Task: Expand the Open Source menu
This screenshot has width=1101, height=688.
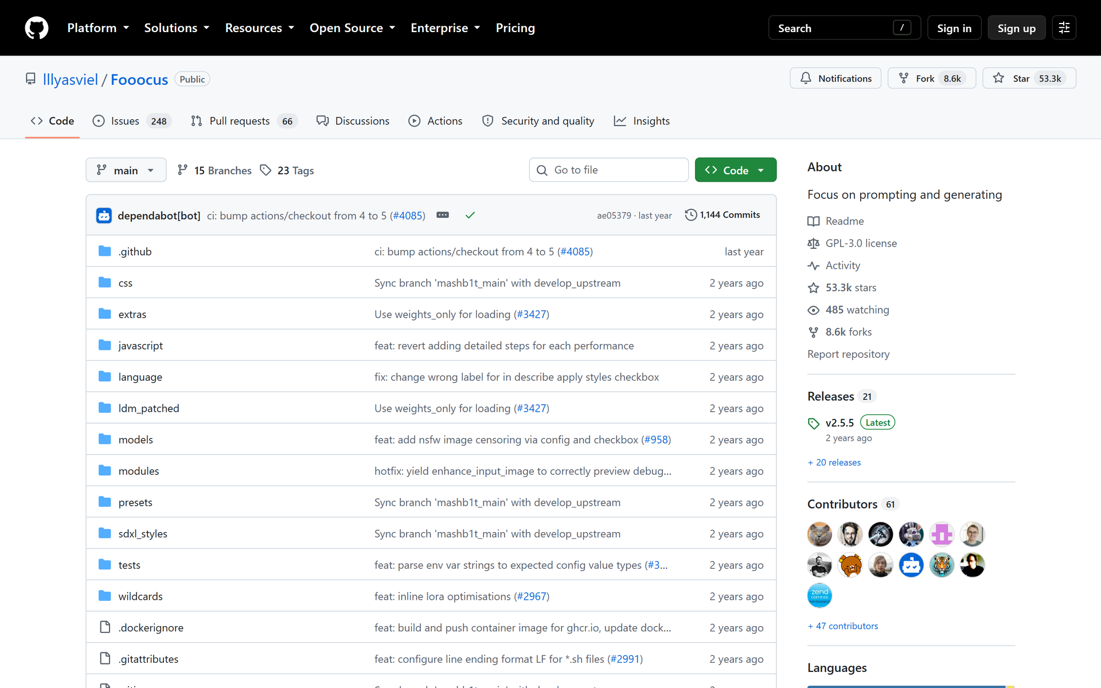Action: click(352, 28)
